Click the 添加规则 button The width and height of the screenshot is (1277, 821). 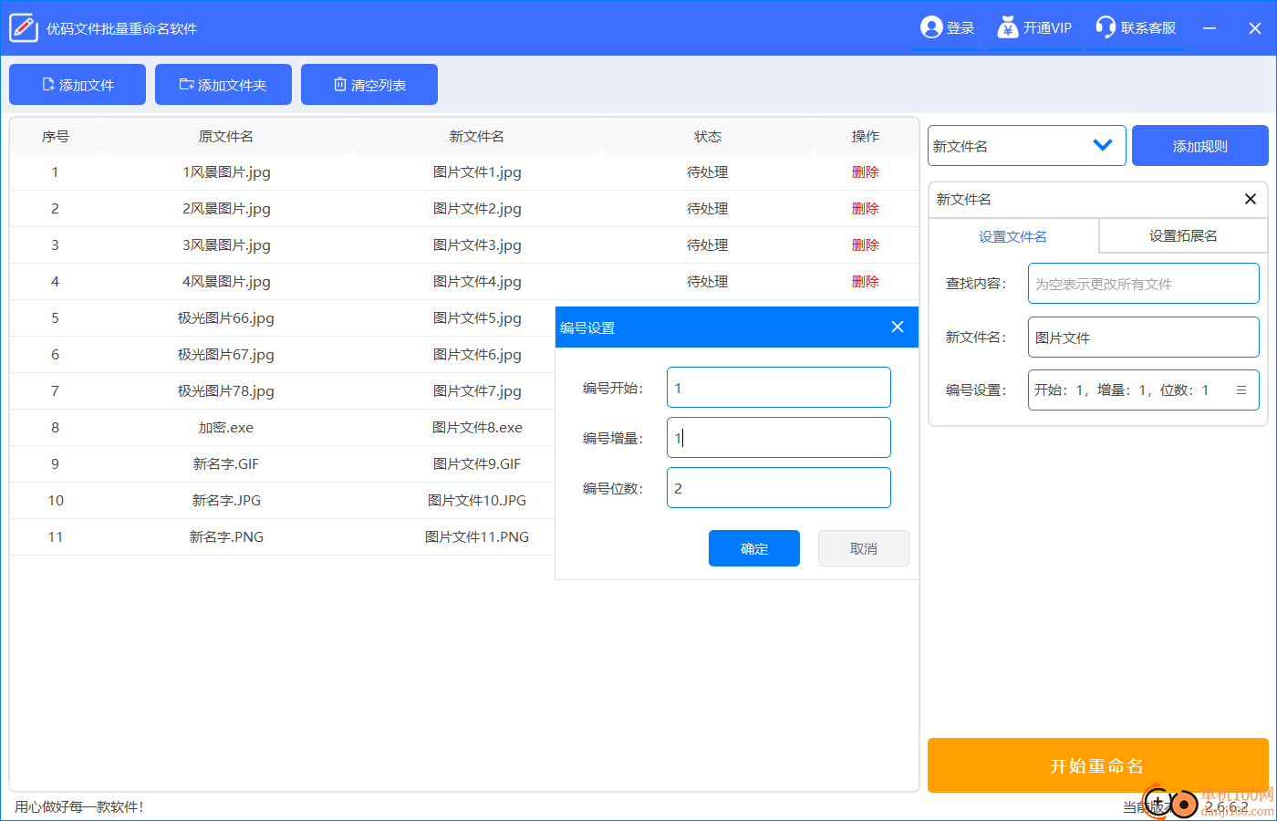click(1200, 146)
